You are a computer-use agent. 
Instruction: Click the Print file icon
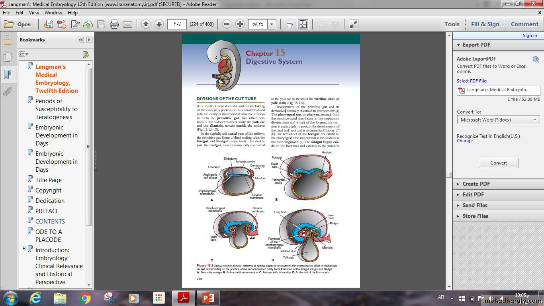(x=114, y=24)
